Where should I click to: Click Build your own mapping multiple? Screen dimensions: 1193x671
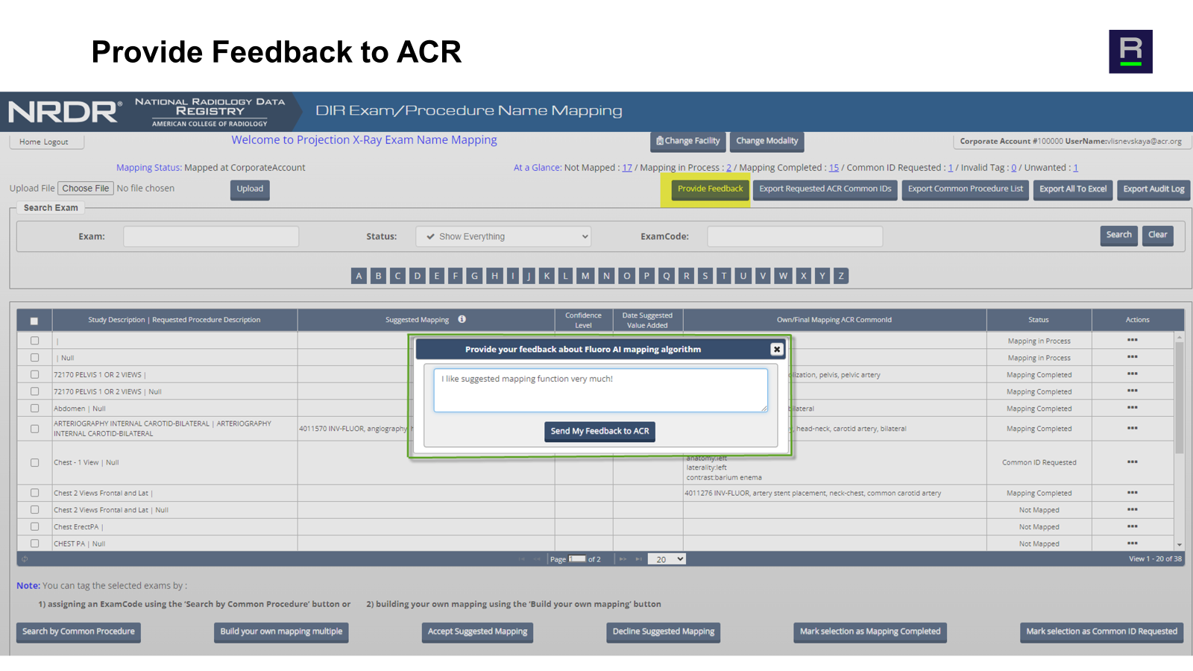coord(281,632)
